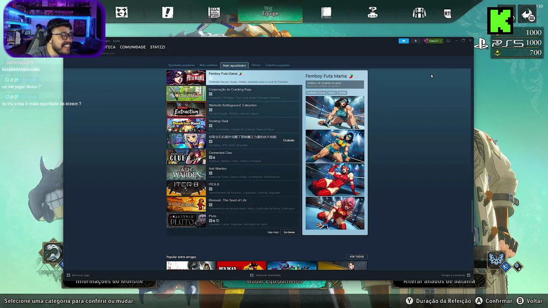The image size is (548, 308).
Task: Open Gerenciar downloads in Steam bottom bar
Action: [265, 275]
